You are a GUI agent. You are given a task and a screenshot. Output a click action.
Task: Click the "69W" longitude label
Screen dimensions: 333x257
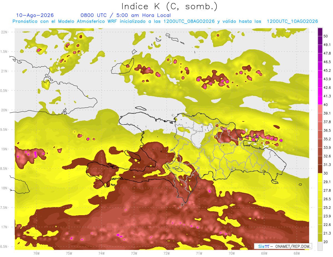264,253
